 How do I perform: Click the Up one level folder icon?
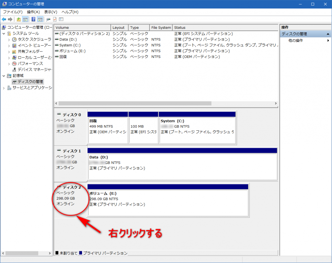pos(19,19)
